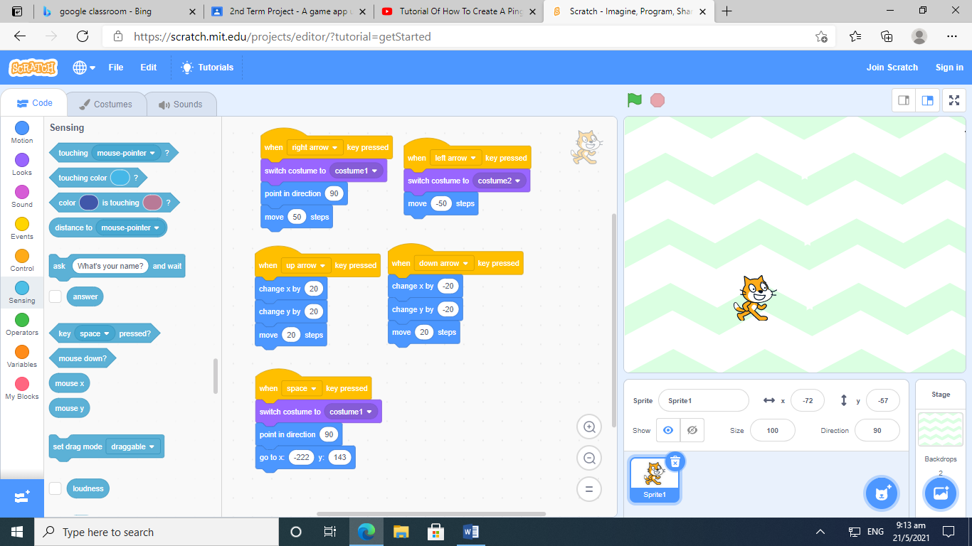Expand the costume2 dropdown in script
The width and height of the screenshot is (972, 546).
coord(500,181)
